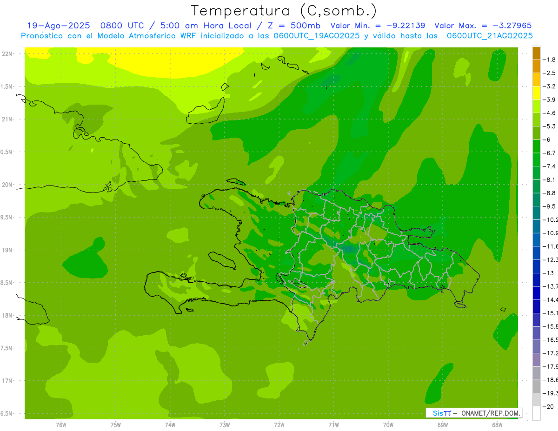
Task: Click the '-8.8' color bar value
Action: tap(549, 193)
